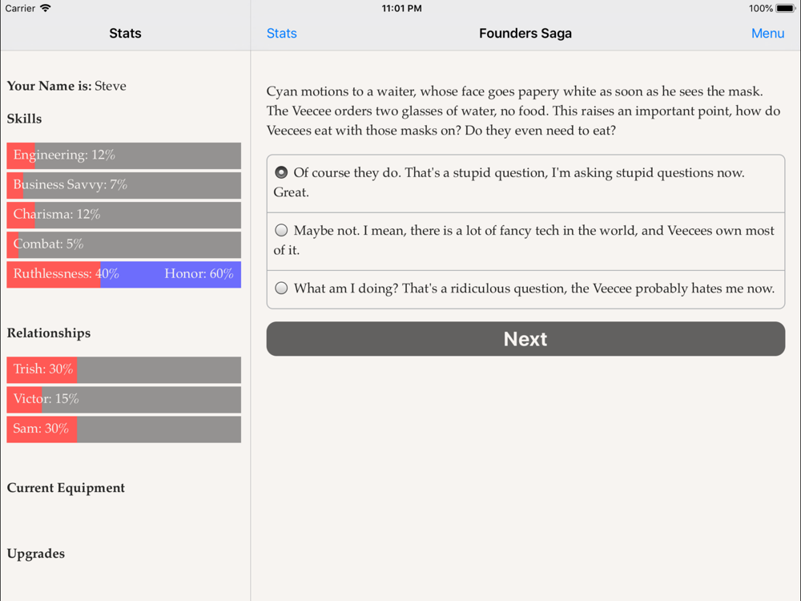The height and width of the screenshot is (601, 801).
Task: Click the Ruthlessness 40% red segment
Action: (x=54, y=274)
